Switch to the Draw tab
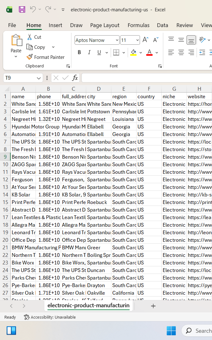 point(76,25)
